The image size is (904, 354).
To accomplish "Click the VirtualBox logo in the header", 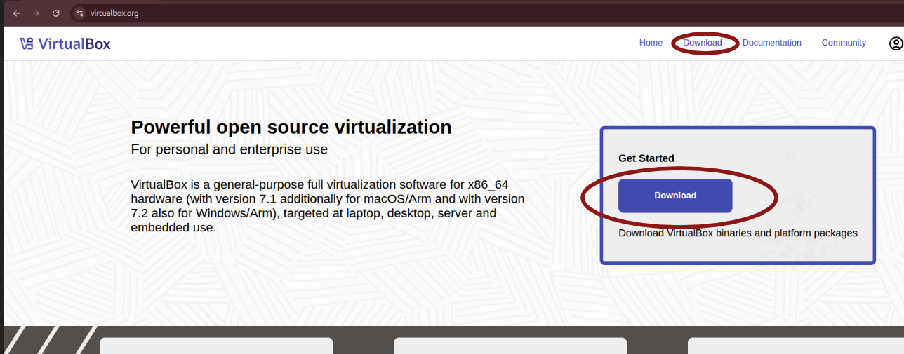I will (65, 44).
